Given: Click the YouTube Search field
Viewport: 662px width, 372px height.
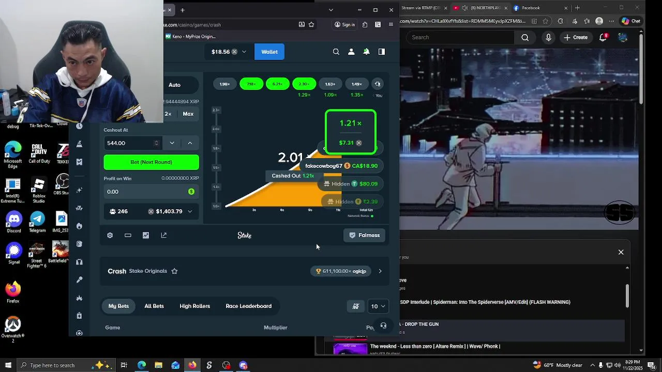Looking at the screenshot, I should 460,37.
